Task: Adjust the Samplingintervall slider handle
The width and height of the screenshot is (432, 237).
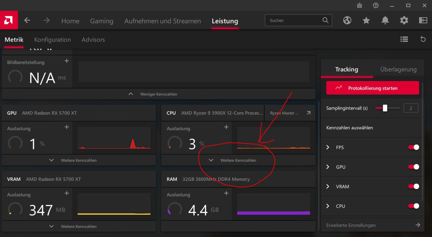Action: tap(385, 108)
